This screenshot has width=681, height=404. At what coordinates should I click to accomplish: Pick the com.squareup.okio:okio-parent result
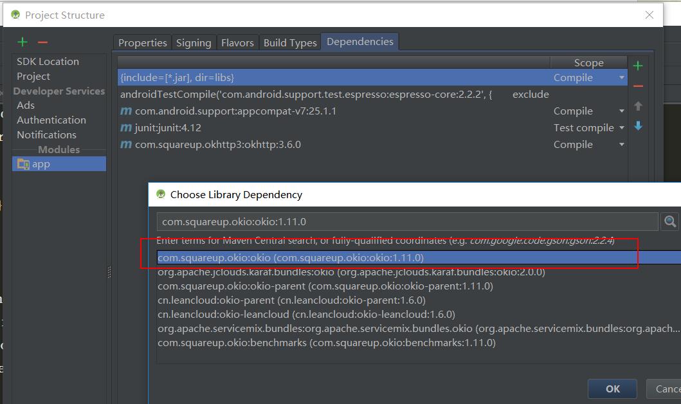tap(325, 286)
